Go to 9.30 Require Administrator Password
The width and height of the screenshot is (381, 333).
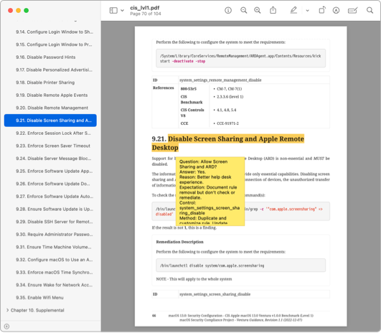click(x=55, y=234)
